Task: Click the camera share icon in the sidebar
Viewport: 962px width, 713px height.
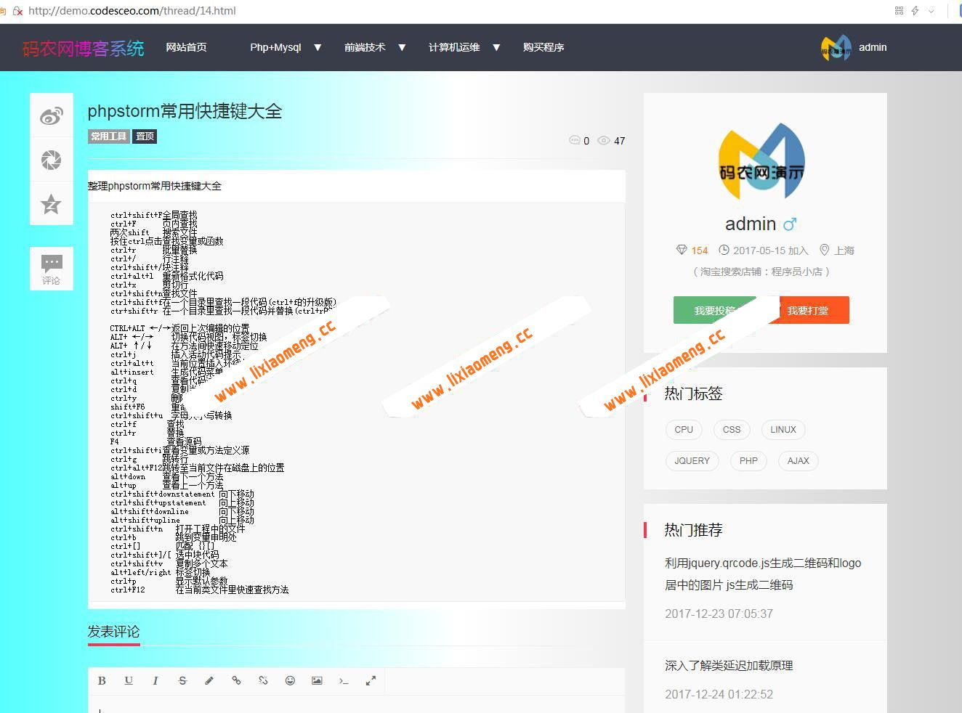Action: (51, 160)
